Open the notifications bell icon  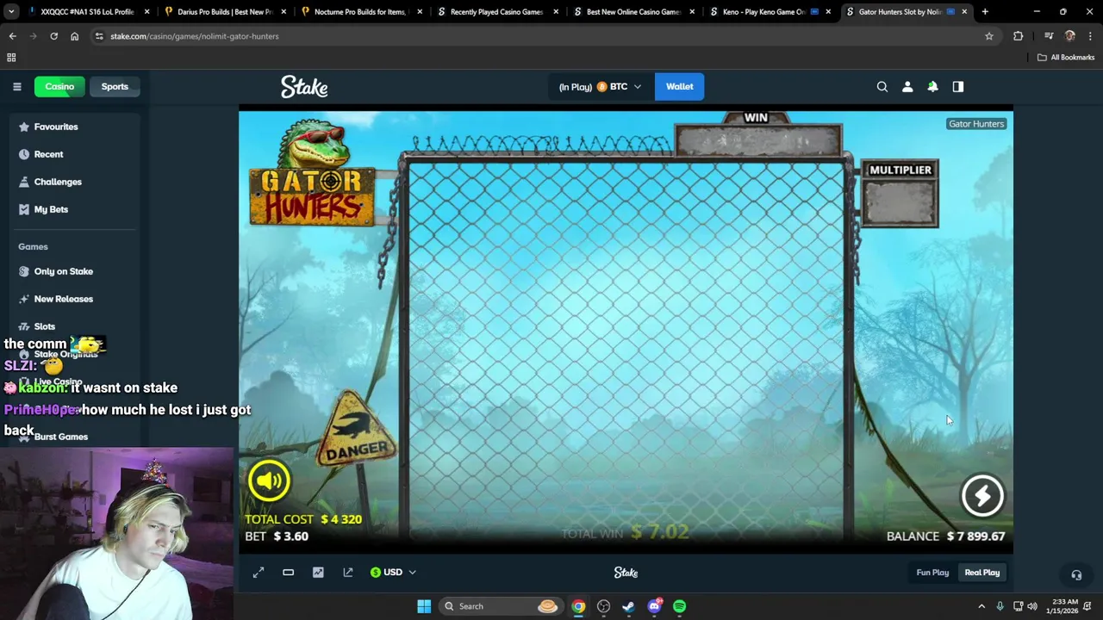(932, 86)
